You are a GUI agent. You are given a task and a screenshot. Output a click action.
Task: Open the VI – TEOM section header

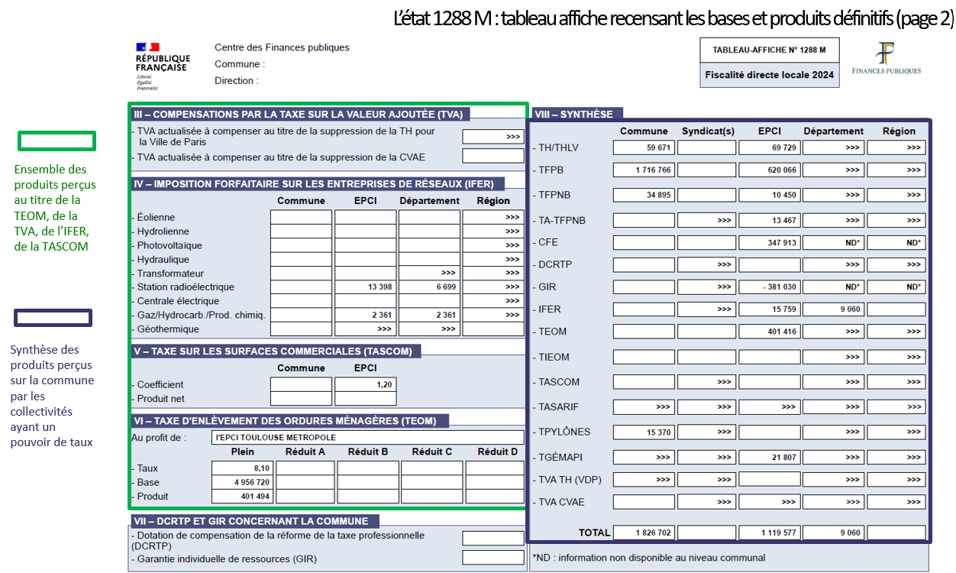coord(289,420)
